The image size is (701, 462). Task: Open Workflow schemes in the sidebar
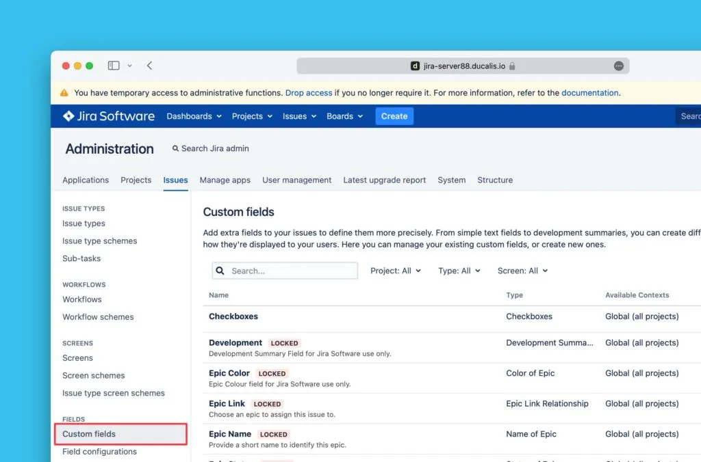pyautogui.click(x=98, y=317)
